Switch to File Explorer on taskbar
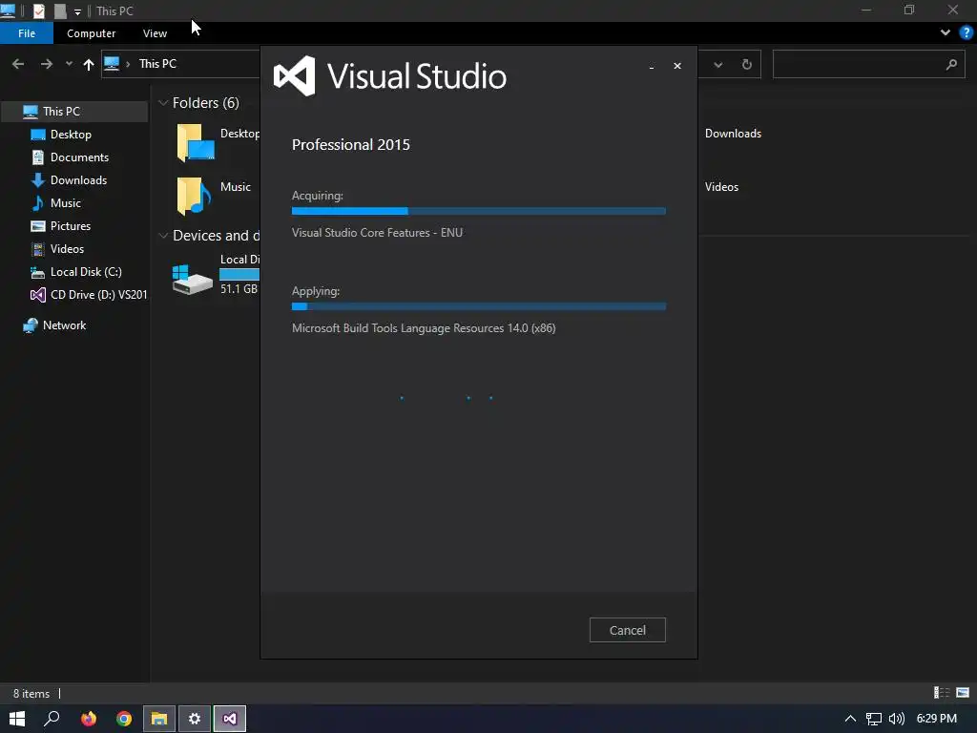977x733 pixels. click(x=159, y=719)
